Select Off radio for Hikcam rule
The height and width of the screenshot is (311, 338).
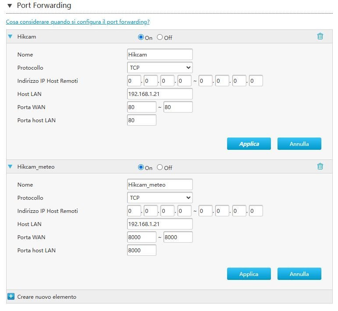coord(160,37)
